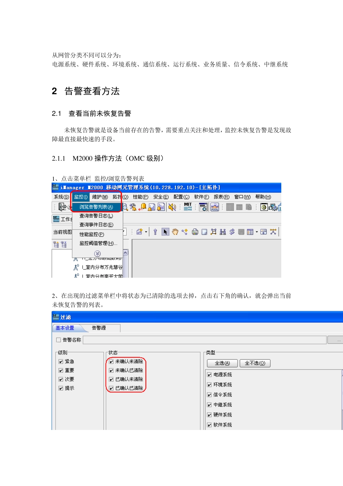Toggle the 环境系统 type checkbox
The image size is (343, 486).
209,385
